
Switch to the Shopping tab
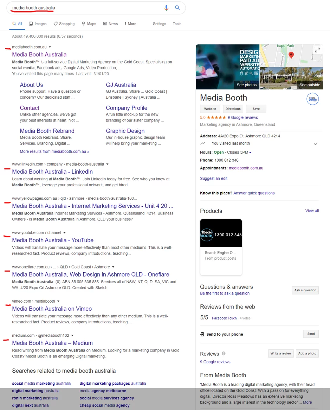(64, 24)
